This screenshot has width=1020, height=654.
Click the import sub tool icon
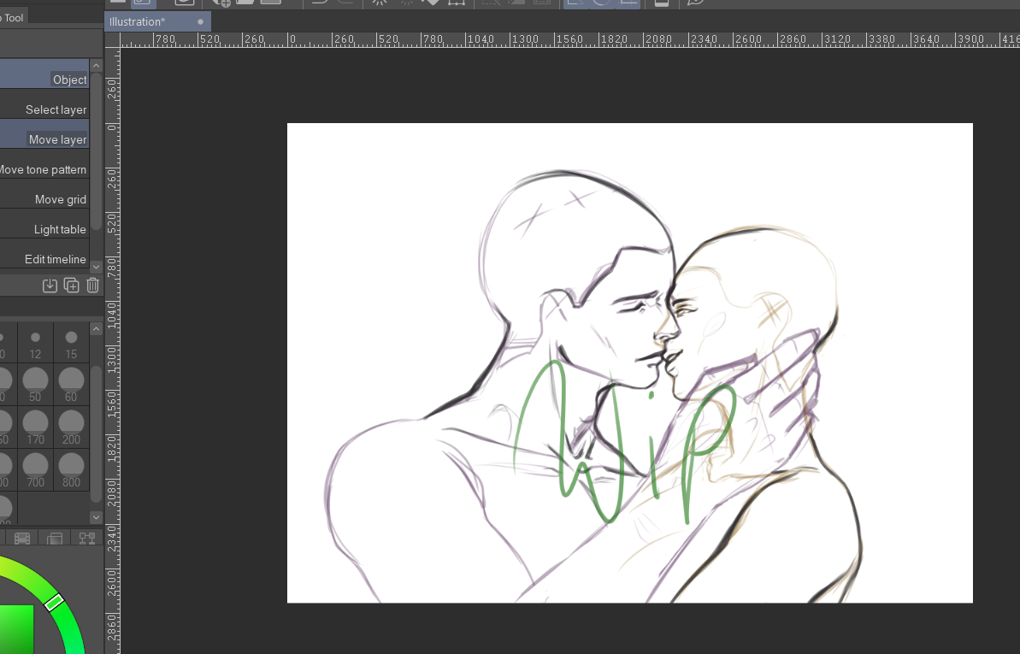[x=50, y=286]
